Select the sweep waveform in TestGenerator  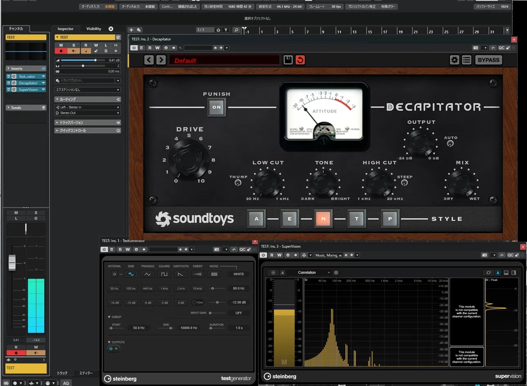pyautogui.click(x=198, y=274)
